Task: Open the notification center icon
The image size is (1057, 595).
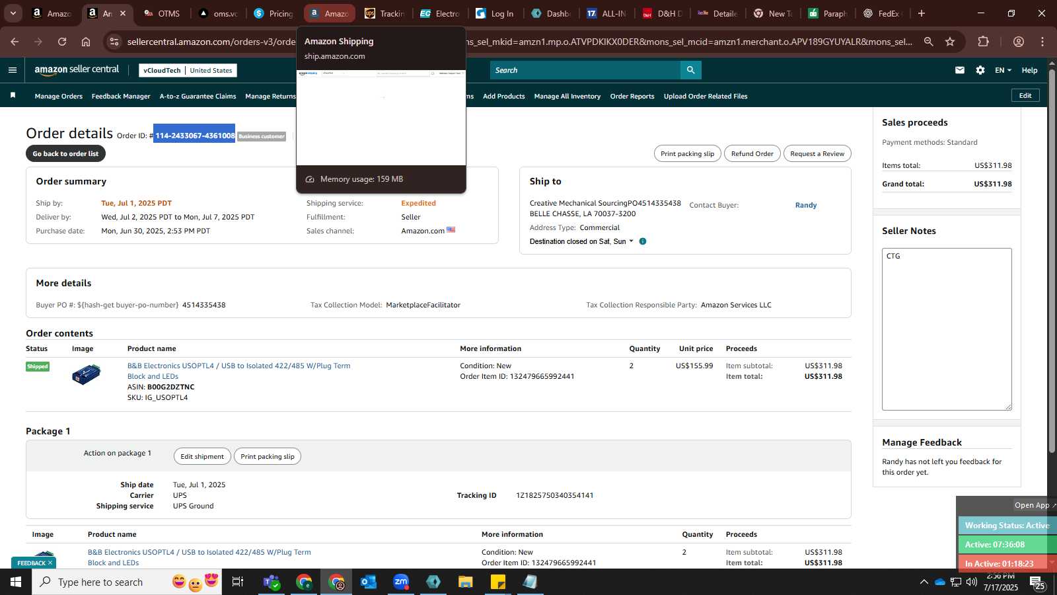Action: [1036, 582]
